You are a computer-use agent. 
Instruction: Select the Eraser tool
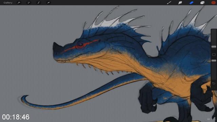coord(191,2)
